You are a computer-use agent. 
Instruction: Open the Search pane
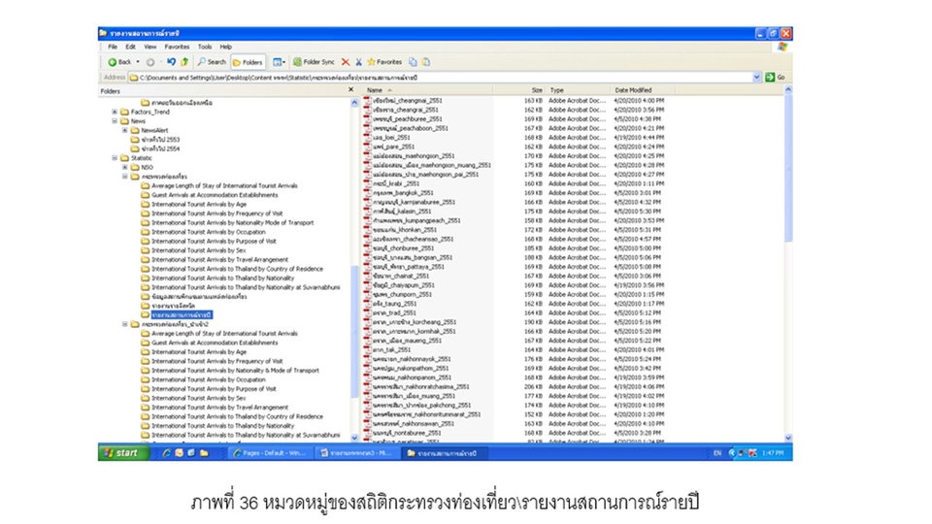213,62
